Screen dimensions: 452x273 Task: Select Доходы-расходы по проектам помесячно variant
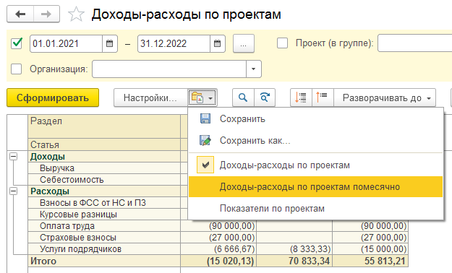point(315,186)
